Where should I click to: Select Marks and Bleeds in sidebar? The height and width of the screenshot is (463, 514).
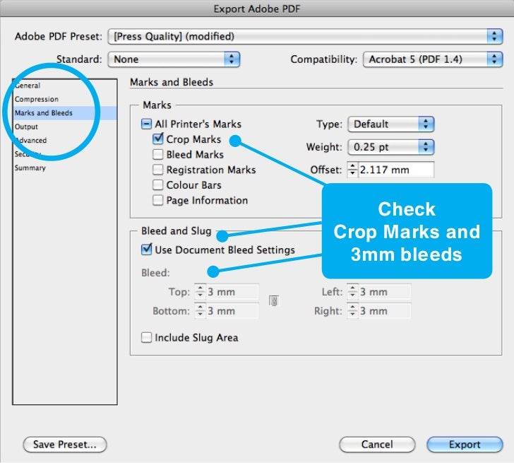tap(65, 113)
